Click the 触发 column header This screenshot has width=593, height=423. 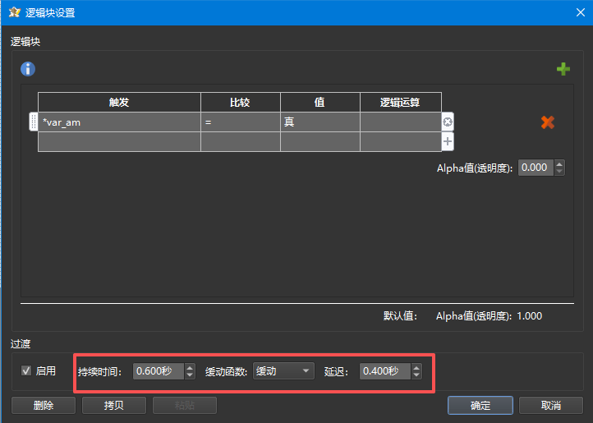point(119,102)
